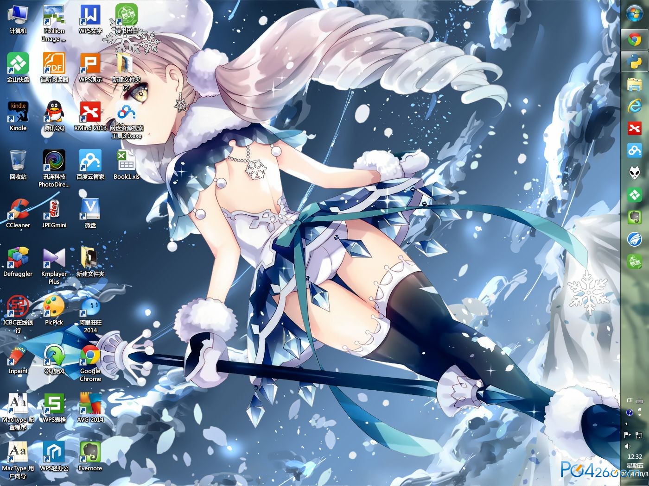
Task: Open the 计算机 (Computer) desktop icon
Action: point(18,19)
